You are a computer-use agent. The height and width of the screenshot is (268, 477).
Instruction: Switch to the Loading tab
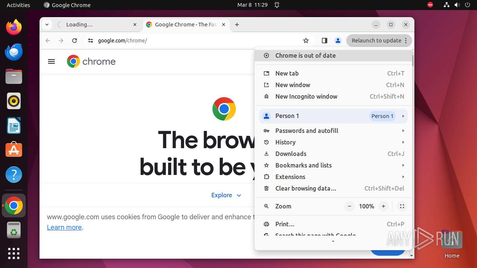tap(91, 25)
